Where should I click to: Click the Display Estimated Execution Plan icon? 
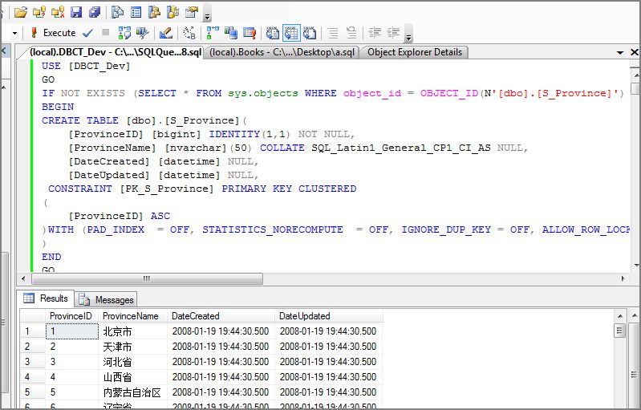pyautogui.click(x=124, y=33)
